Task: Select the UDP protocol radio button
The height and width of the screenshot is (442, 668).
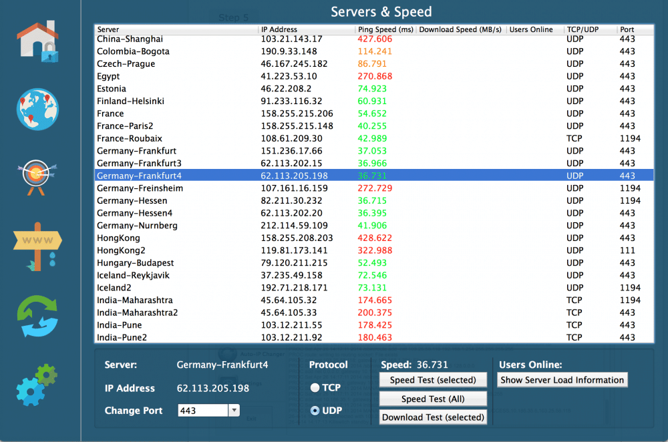Action: (314, 410)
